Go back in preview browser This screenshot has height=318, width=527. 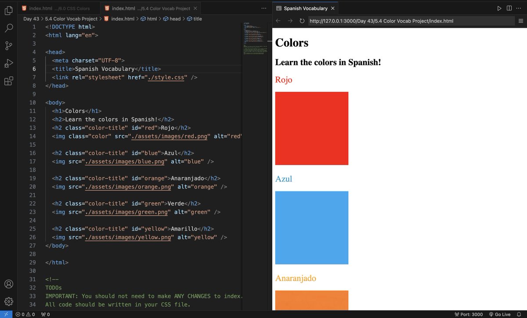(x=278, y=21)
